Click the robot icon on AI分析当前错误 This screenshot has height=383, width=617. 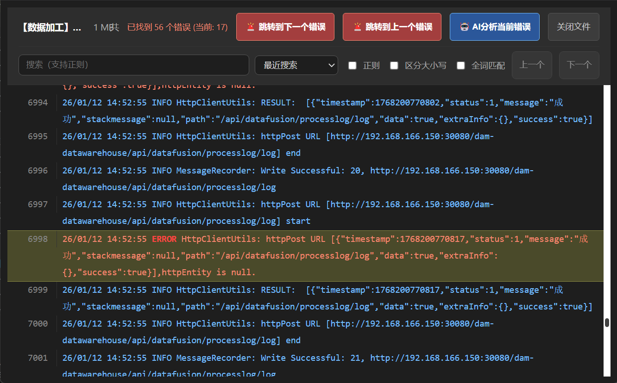point(464,27)
